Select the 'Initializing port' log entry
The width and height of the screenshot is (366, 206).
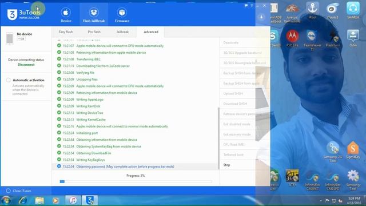(x=87, y=133)
